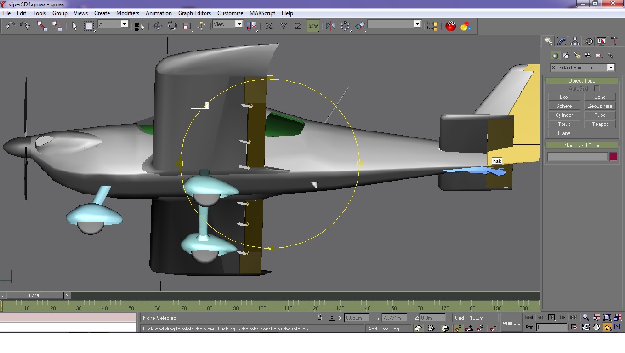Toggle X axis constraint
625x353 pixels.
pos(269,26)
